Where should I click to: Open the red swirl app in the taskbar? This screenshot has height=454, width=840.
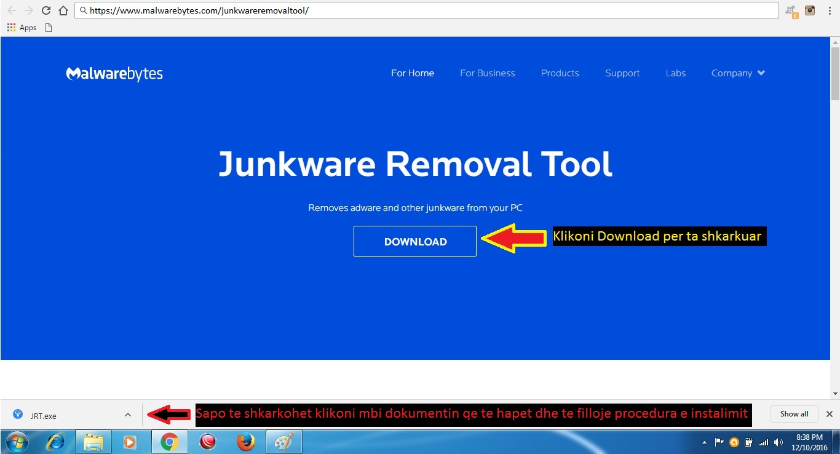(208, 442)
